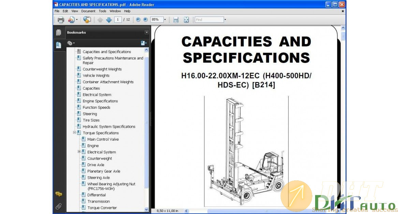
Task: Click the document horizontal scrollbar thumb
Action: (266, 211)
